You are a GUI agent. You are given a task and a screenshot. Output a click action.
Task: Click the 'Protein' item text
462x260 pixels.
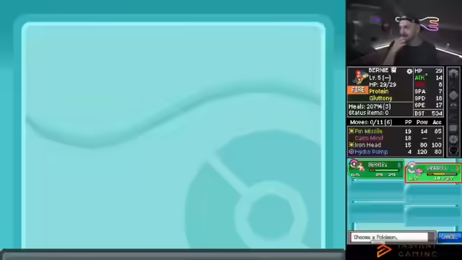[378, 92]
